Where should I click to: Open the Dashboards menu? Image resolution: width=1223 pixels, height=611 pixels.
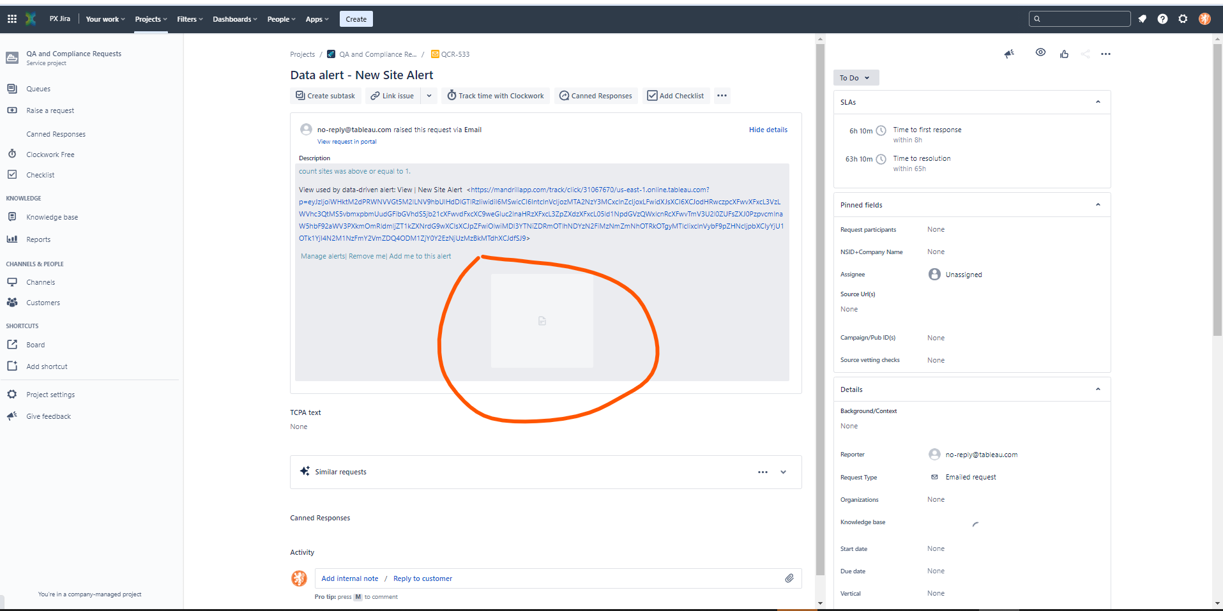click(235, 19)
